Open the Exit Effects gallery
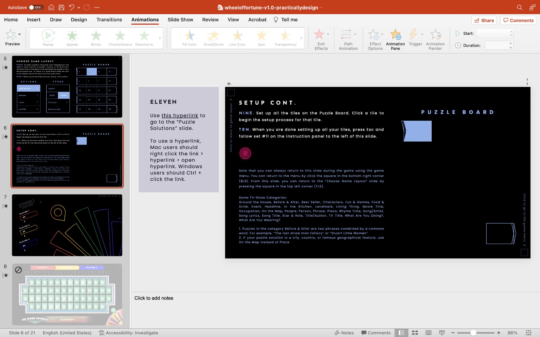The width and height of the screenshot is (540, 337). [x=321, y=39]
